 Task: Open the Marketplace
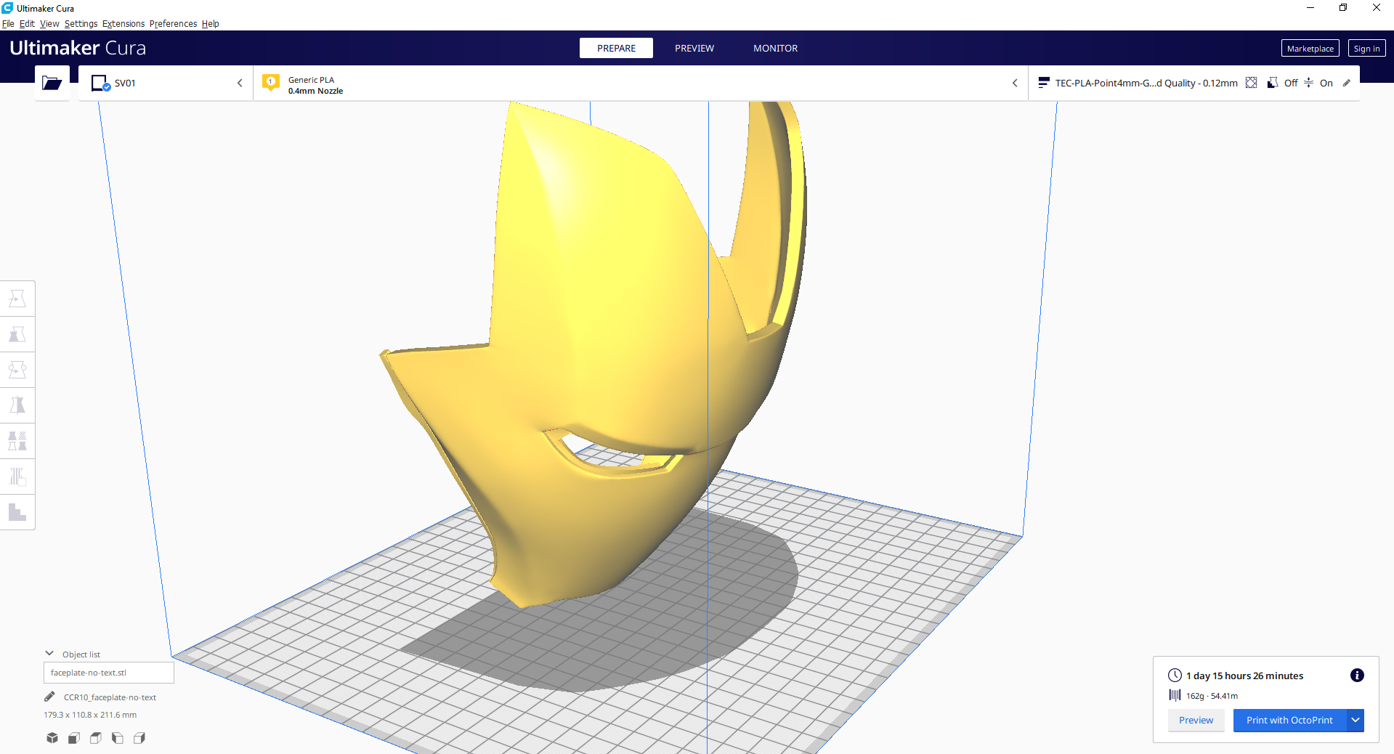(1310, 49)
